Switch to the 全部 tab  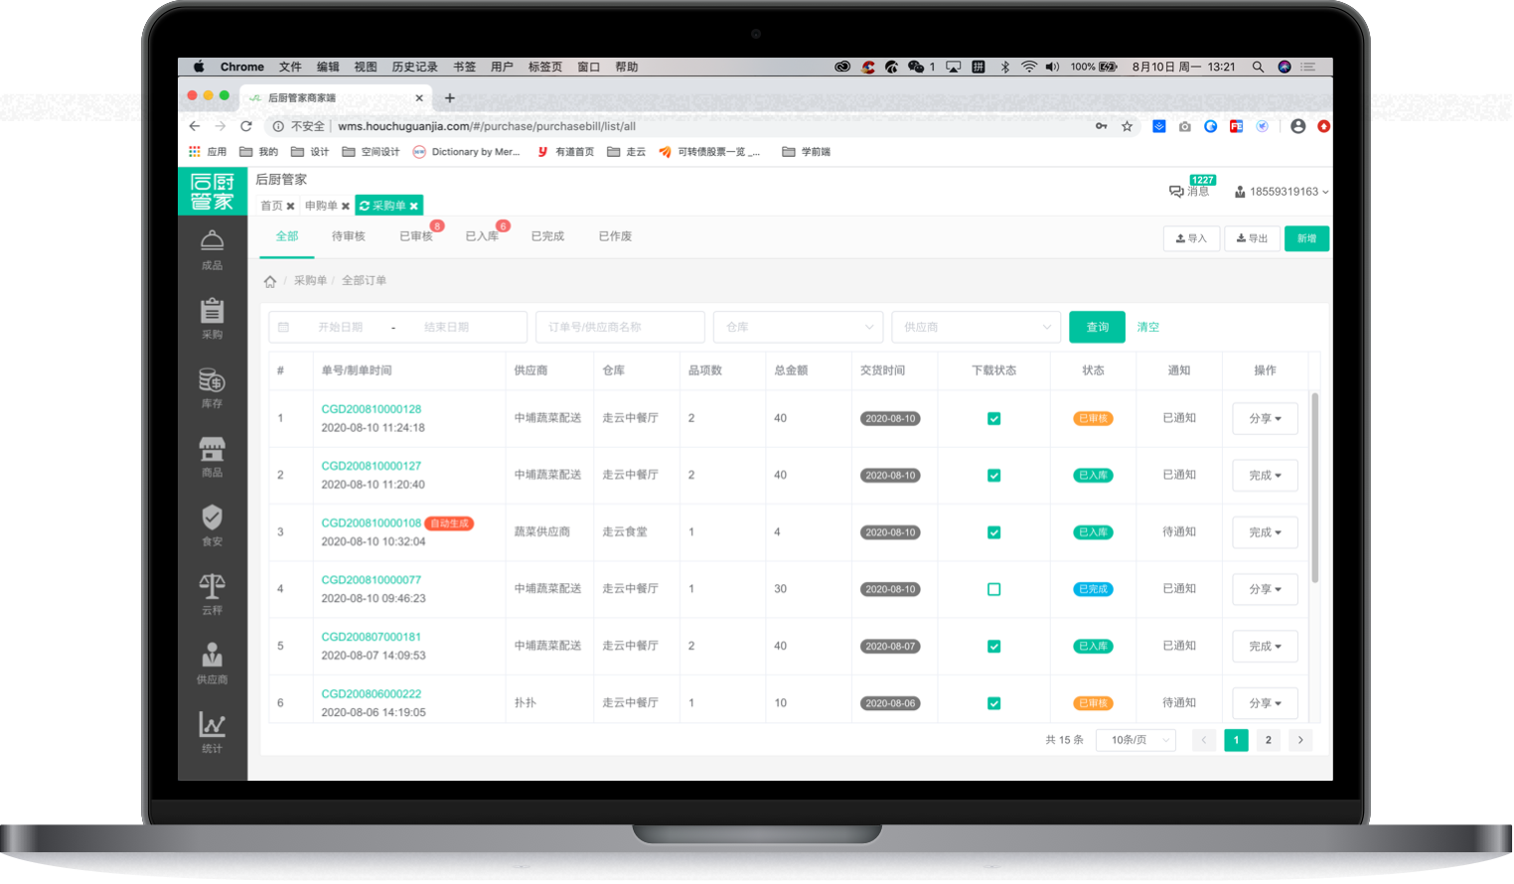[x=287, y=236]
